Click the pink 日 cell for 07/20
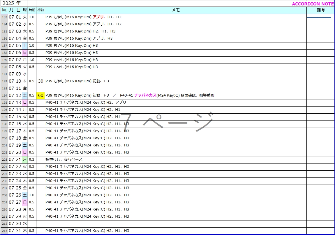The height and width of the screenshot is (235, 335). pyautogui.click(x=25, y=153)
